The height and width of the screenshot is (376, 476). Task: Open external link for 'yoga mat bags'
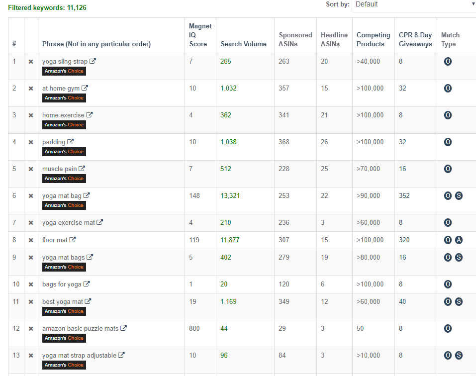(90, 257)
